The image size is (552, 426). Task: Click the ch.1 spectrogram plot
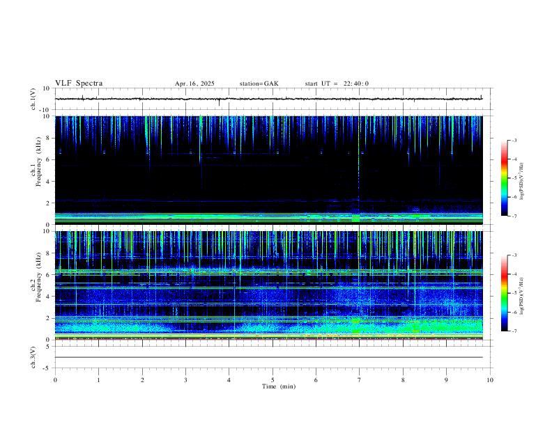tap(269, 170)
